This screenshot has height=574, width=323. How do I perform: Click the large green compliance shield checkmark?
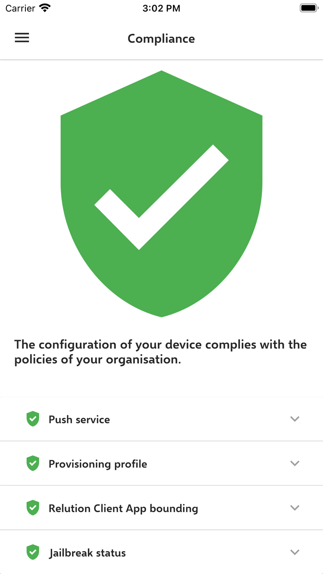tap(161, 194)
